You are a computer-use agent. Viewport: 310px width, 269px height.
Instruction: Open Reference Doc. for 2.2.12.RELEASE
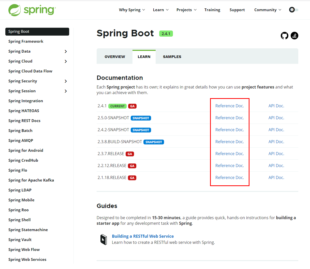229,166
